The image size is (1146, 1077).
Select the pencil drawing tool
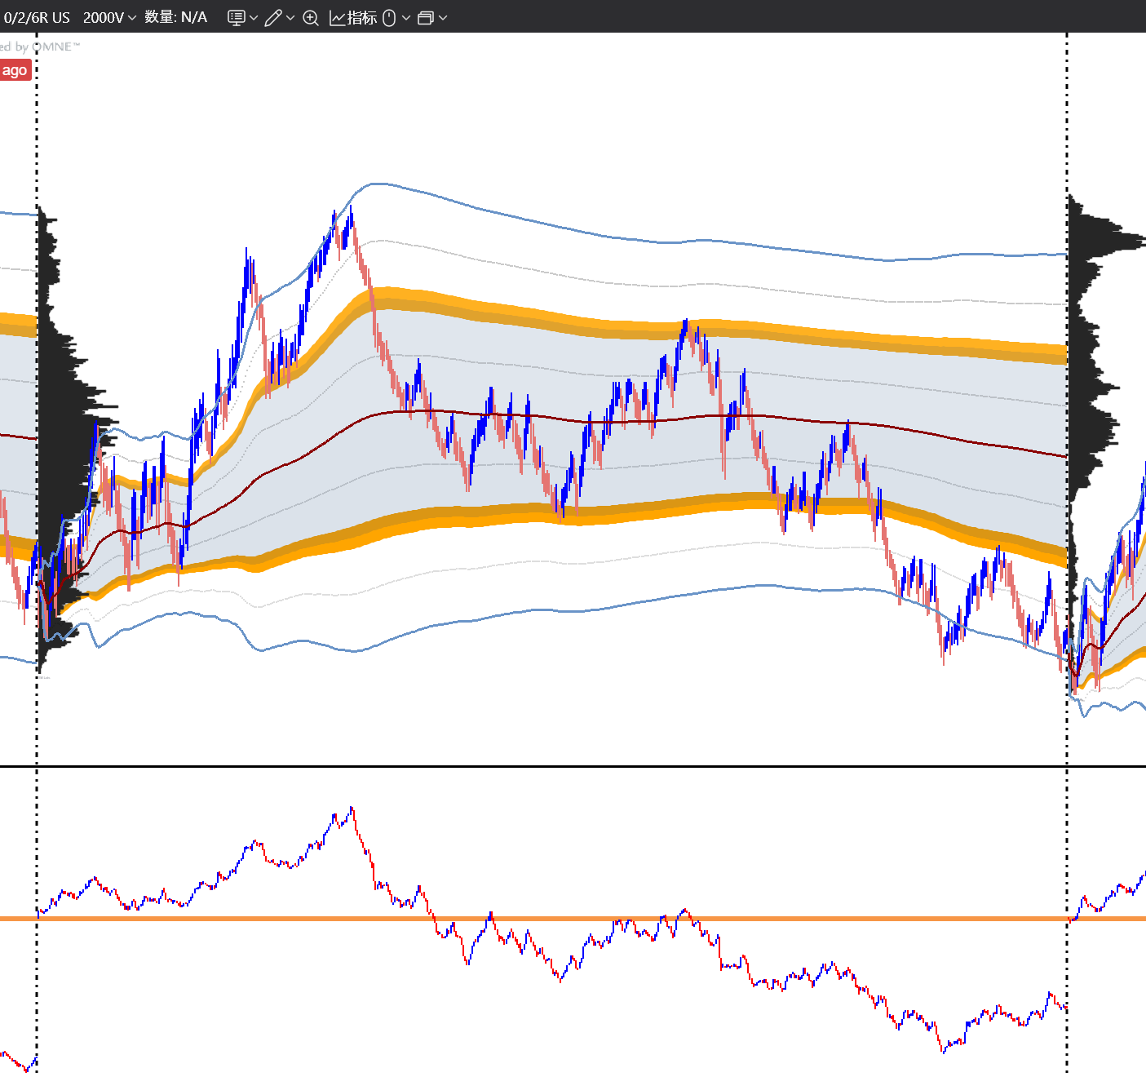273,18
